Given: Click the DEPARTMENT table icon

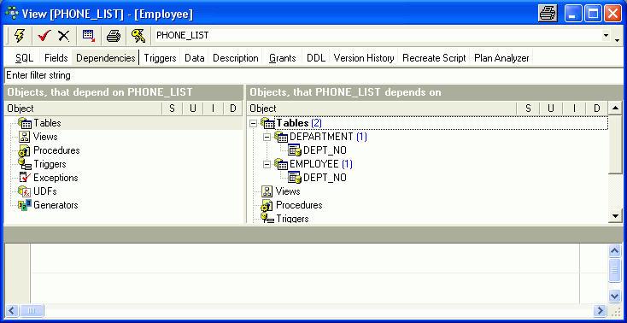Looking at the screenshot, I should pyautogui.click(x=281, y=137).
